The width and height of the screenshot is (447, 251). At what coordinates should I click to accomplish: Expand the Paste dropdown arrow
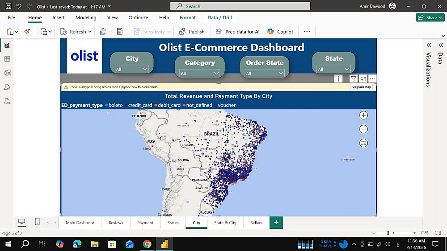(17, 32)
